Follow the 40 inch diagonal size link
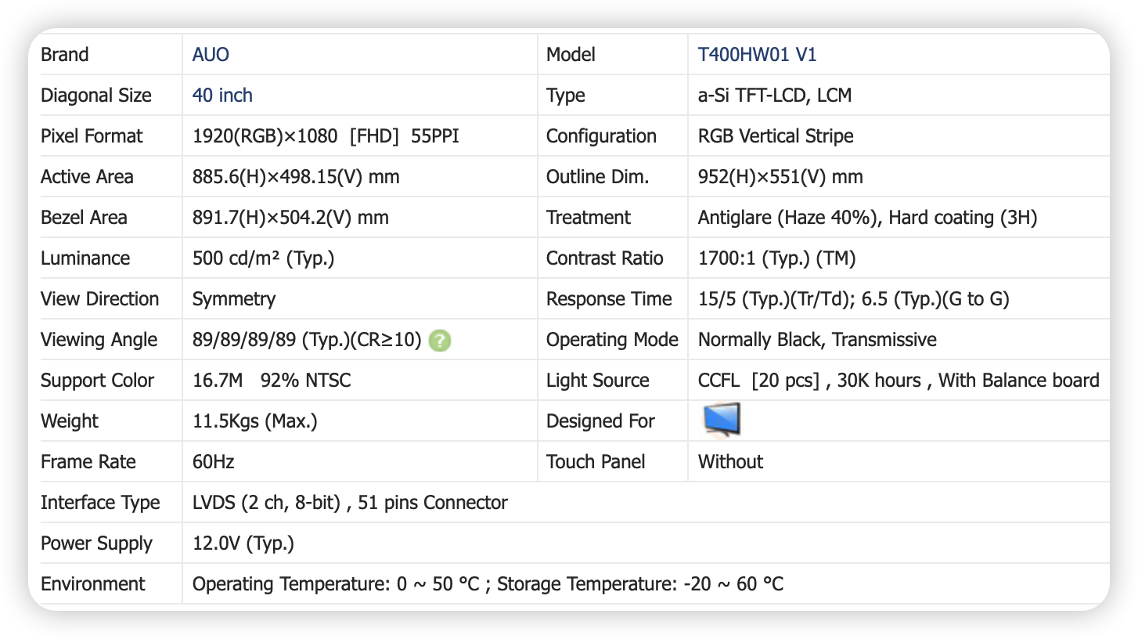 pos(222,96)
